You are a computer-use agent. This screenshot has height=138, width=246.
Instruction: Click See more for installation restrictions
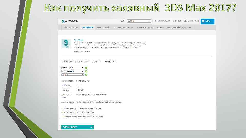[x=90, y=112]
